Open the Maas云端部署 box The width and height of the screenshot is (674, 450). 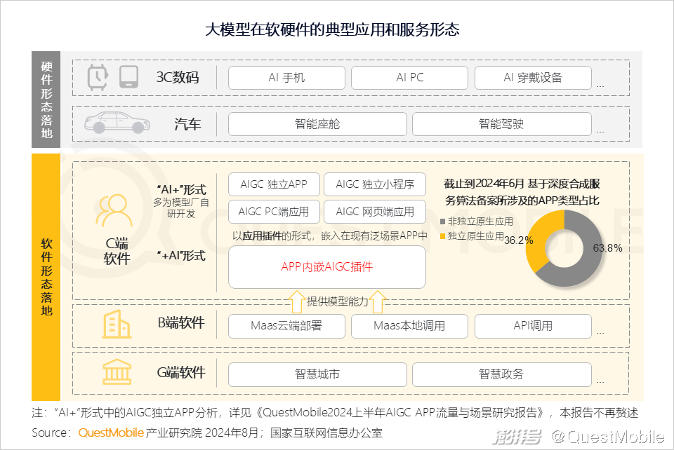pyautogui.click(x=286, y=326)
